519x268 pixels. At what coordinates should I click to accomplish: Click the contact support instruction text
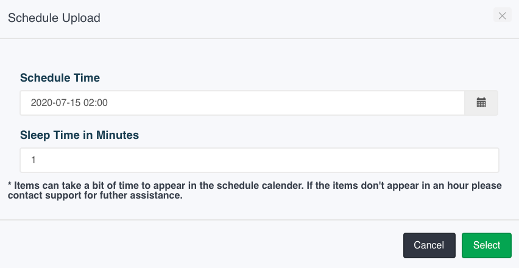coord(95,195)
